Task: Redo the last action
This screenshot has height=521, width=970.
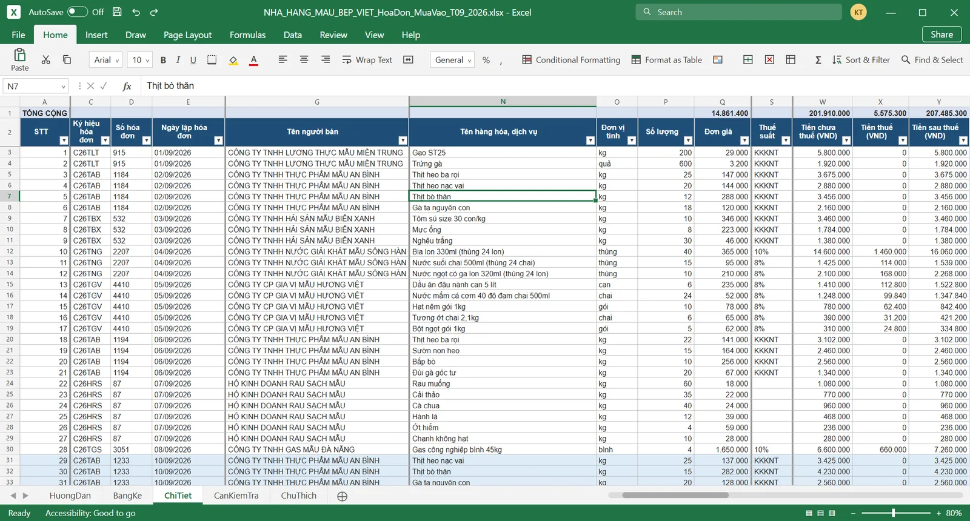Action: coord(154,12)
